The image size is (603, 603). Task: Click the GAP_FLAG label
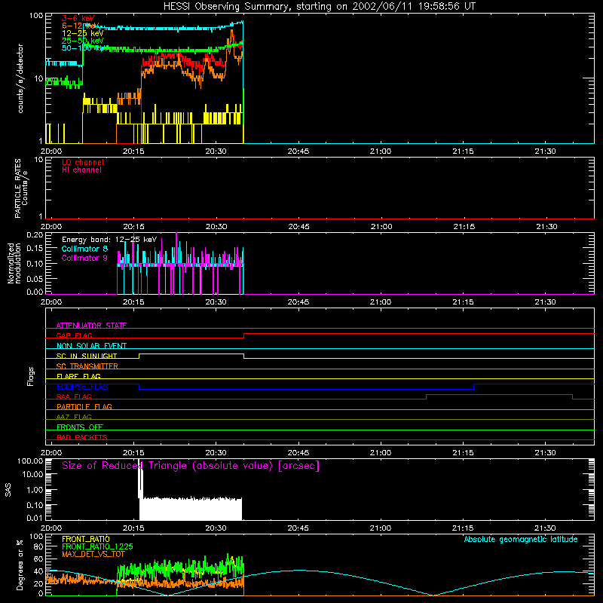(74, 335)
